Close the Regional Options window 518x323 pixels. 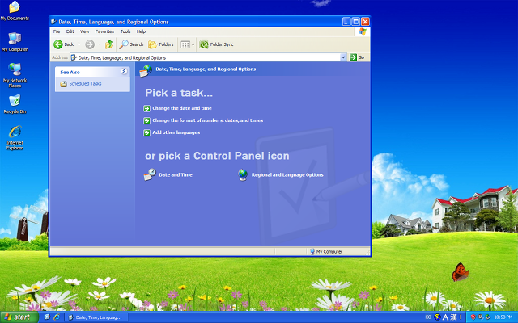click(x=365, y=22)
